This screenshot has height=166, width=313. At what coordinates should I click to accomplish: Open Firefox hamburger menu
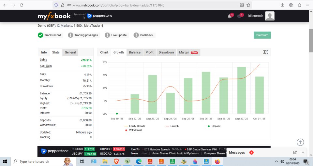307,5
